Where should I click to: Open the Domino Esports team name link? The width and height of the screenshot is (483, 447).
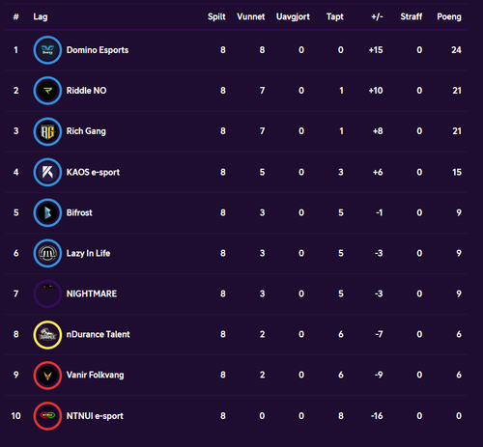click(x=98, y=50)
